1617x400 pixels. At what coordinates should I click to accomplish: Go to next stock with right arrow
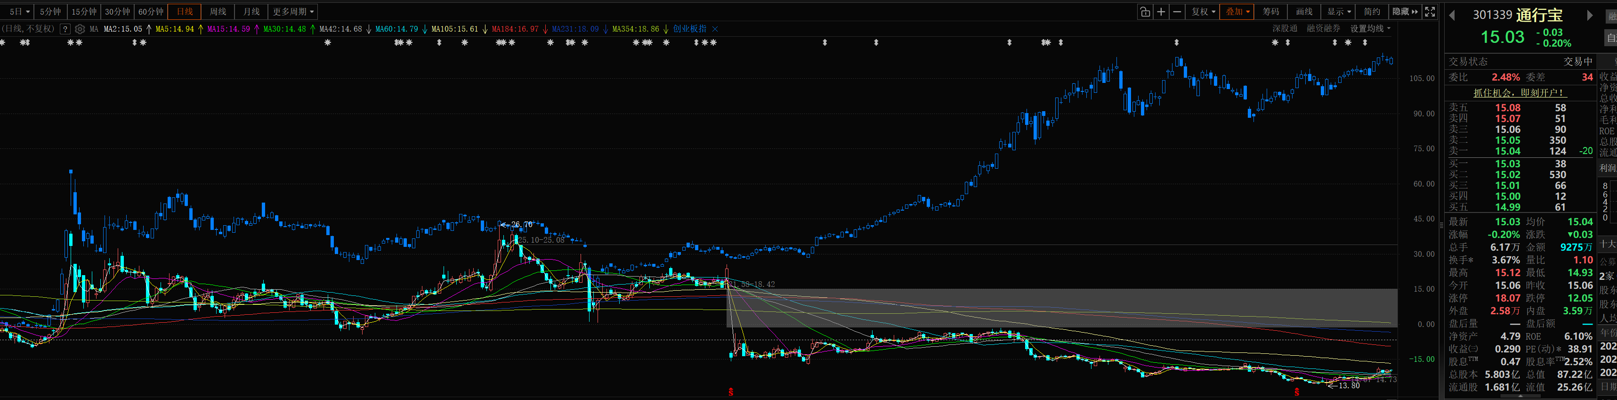click(x=1590, y=15)
